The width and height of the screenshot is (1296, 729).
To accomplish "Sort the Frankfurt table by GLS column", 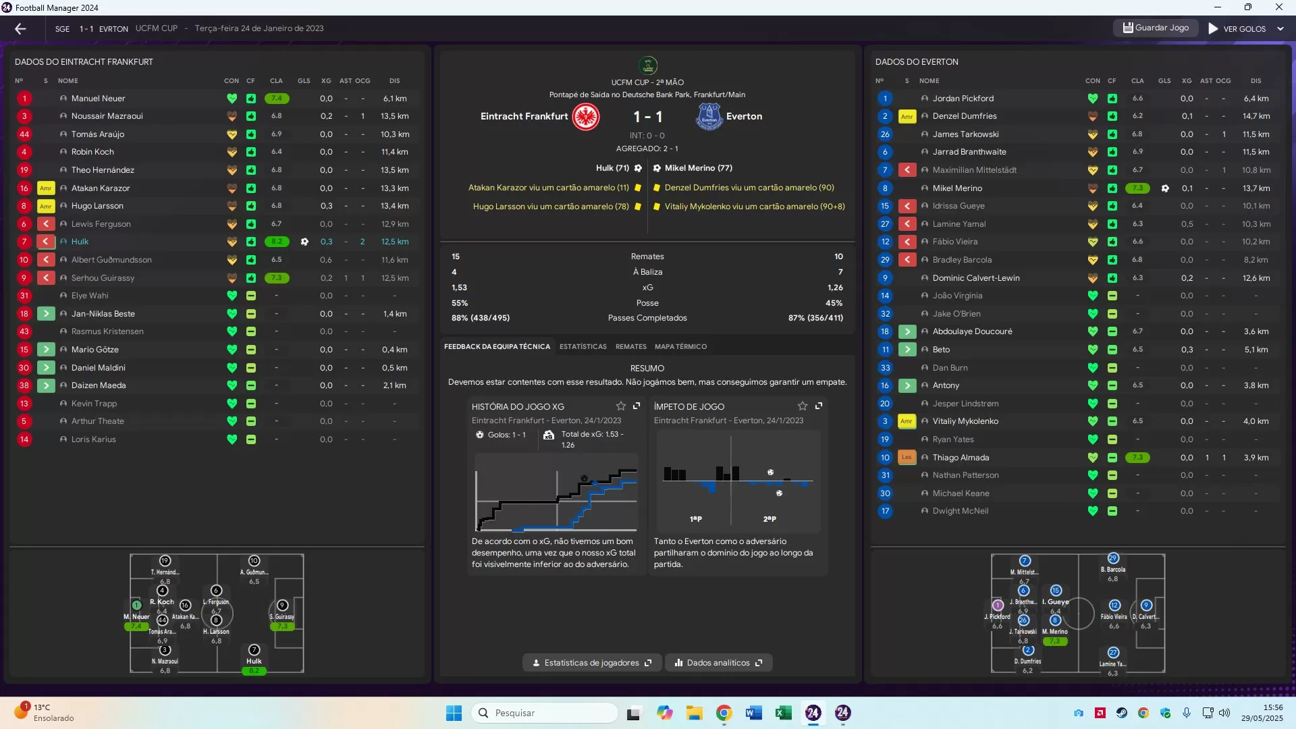I will click(304, 81).
